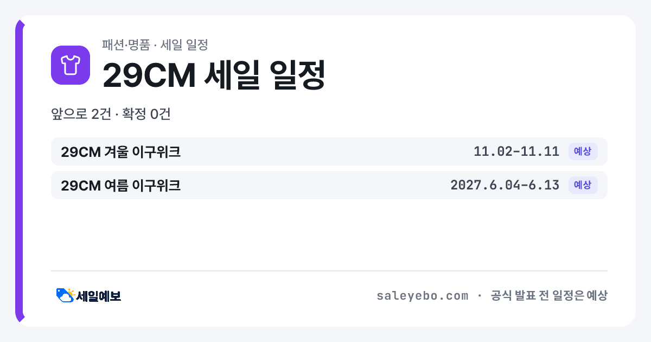Screen dimensions: 651x342
Task: Click the 29CM 여름 이구위크 title text
Action: pyautogui.click(x=120, y=186)
